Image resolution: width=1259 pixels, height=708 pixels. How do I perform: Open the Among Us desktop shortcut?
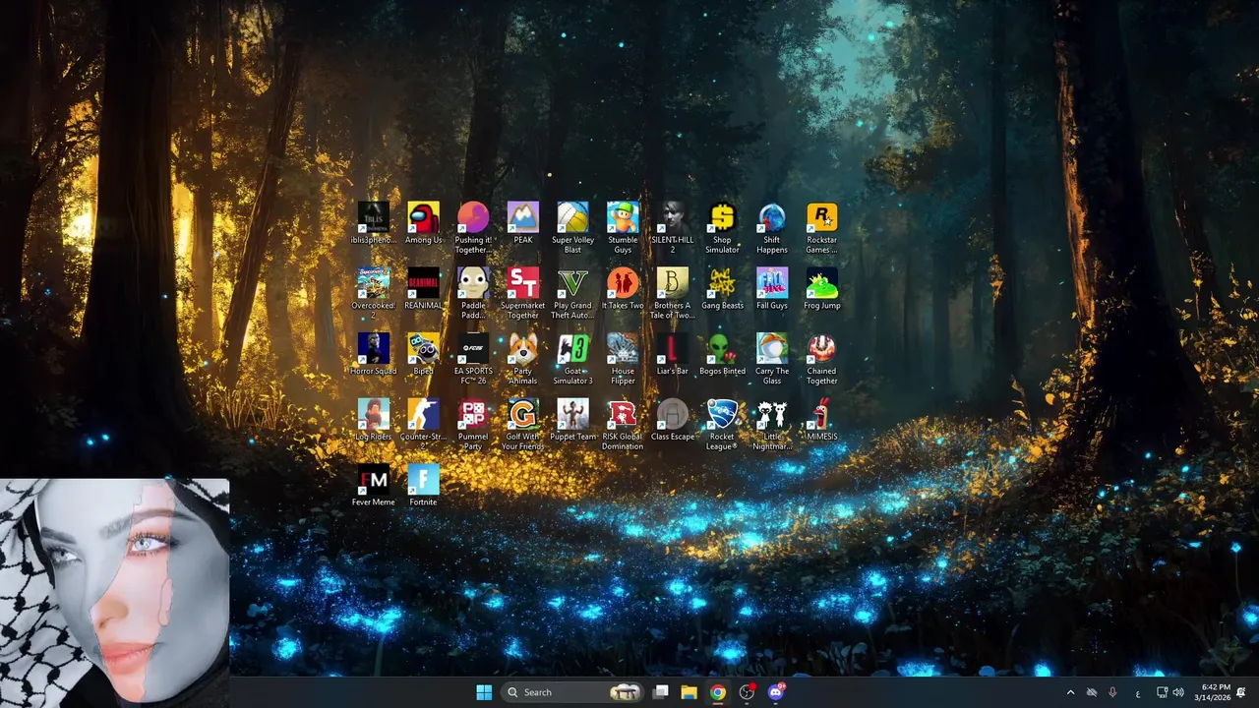[424, 224]
